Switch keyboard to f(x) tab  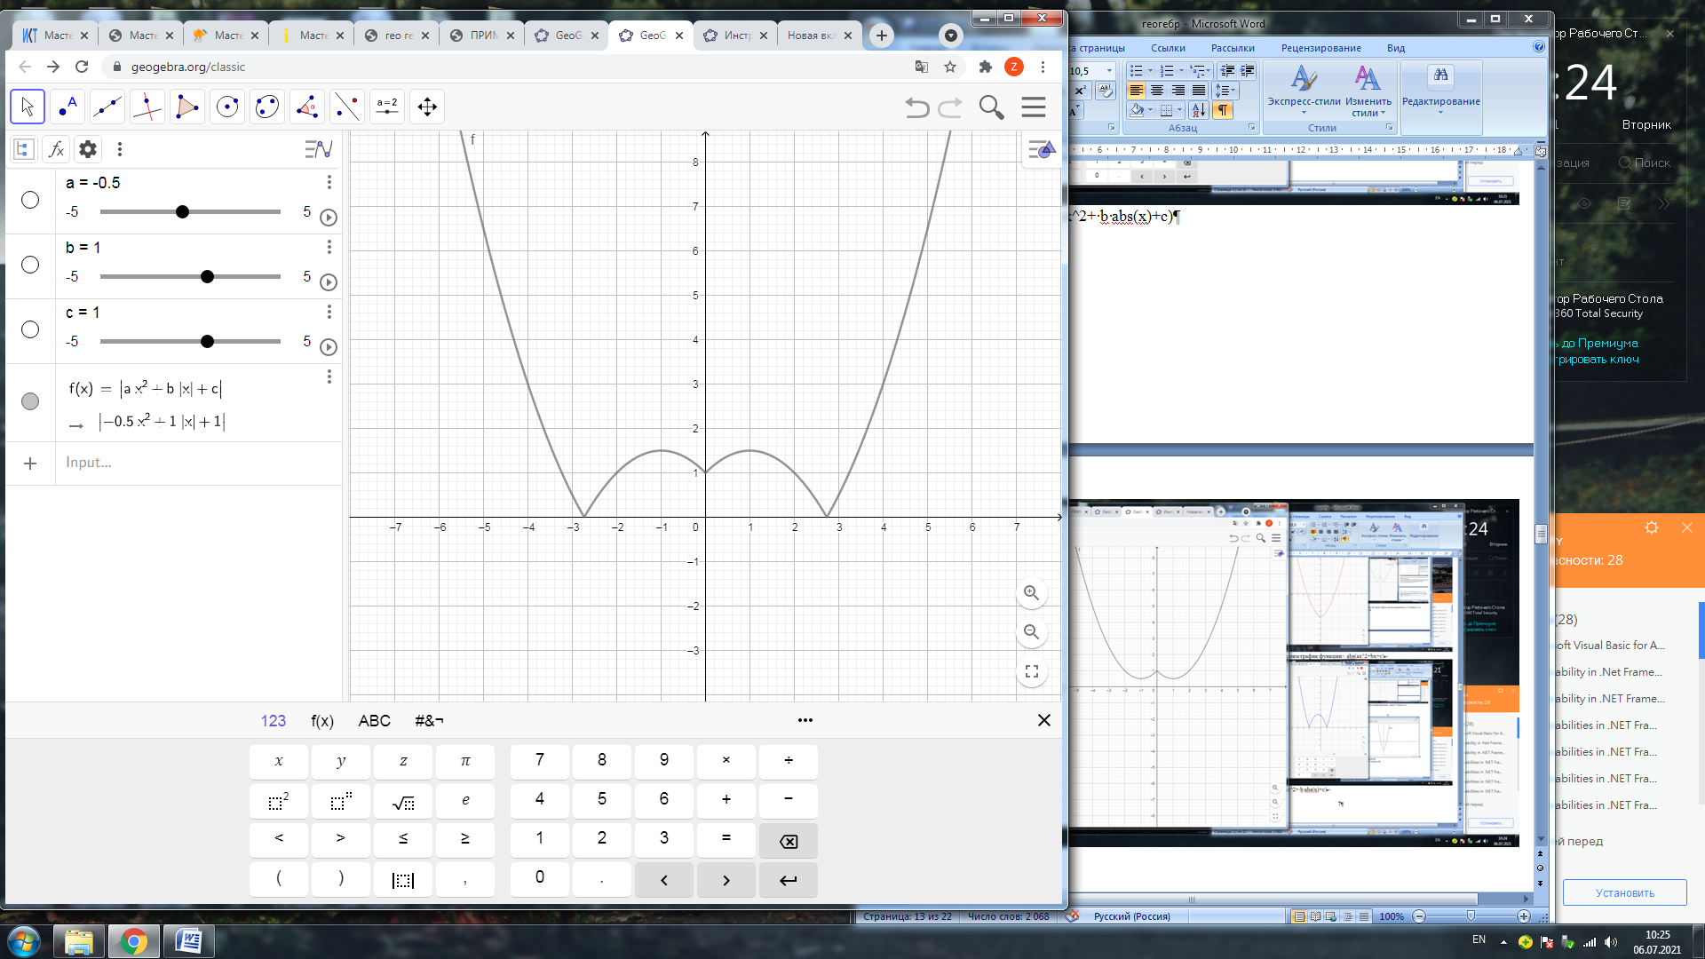click(x=322, y=721)
